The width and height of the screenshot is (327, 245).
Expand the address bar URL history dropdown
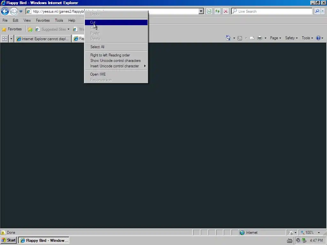point(201,11)
